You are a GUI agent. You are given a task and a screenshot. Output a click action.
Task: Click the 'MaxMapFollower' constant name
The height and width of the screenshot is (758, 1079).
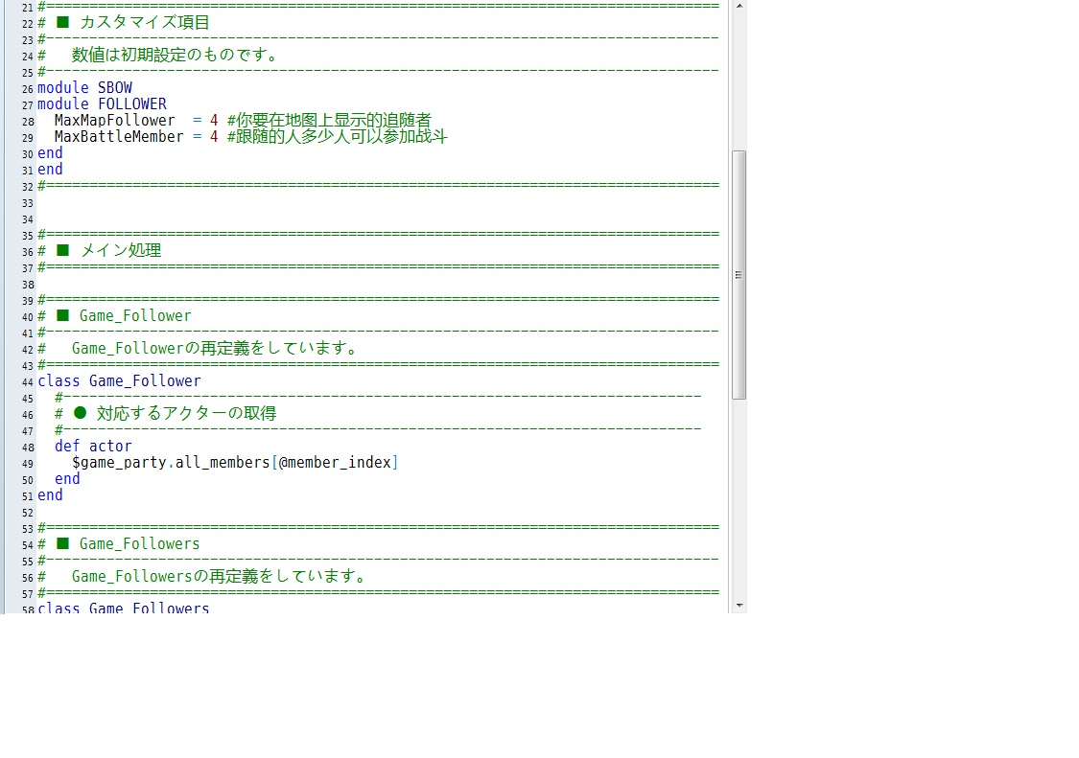[x=115, y=121]
